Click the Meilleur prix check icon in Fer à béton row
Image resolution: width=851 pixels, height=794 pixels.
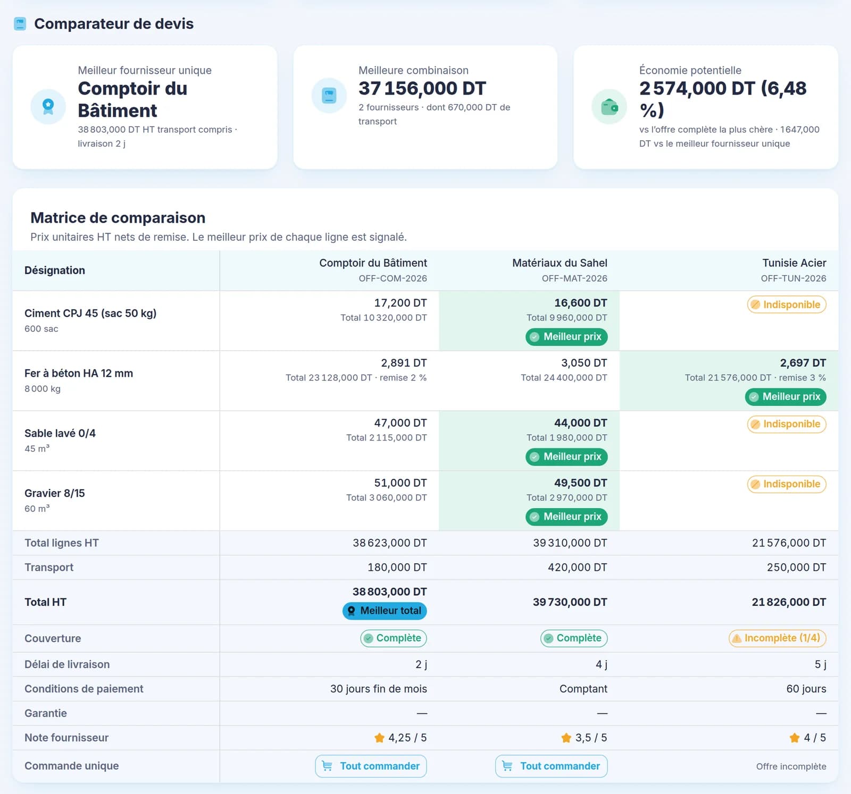pyautogui.click(x=754, y=397)
